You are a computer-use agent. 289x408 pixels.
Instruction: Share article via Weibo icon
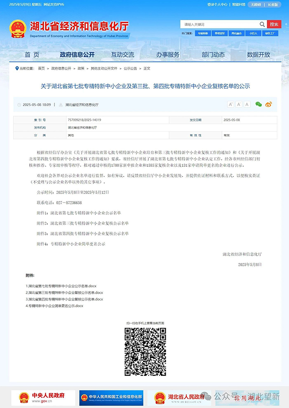268,104
